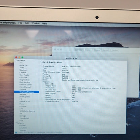The image size is (140, 140).
Task: Click the Device ID value 0x0166
Action: pos(65,76)
